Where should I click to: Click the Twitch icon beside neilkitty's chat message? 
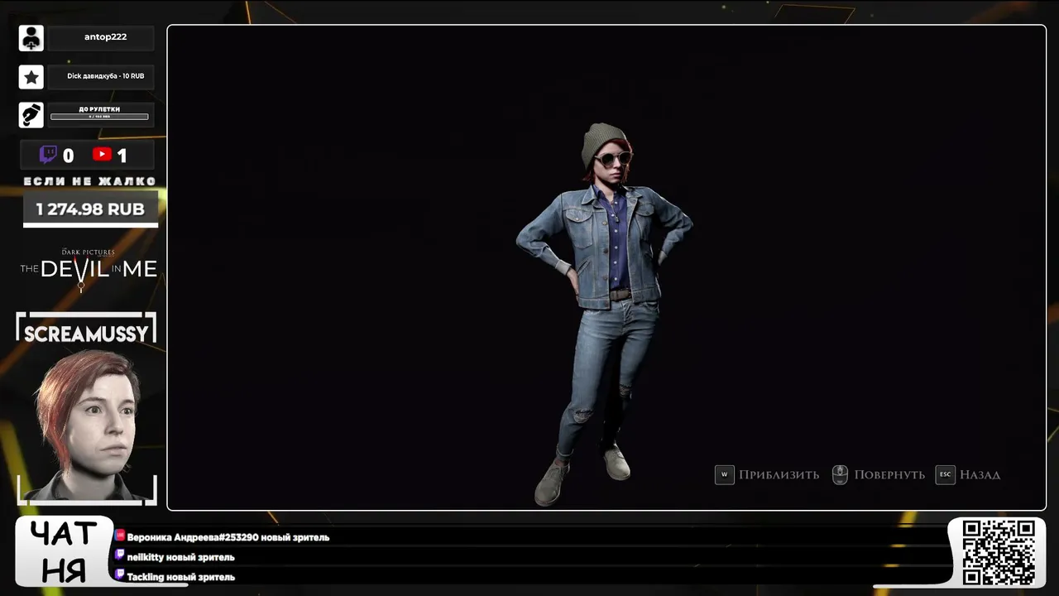pos(120,556)
